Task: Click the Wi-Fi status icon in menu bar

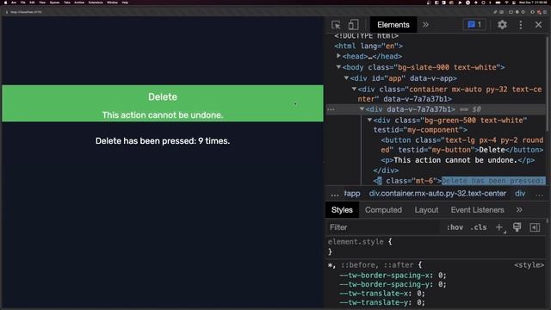Action: click(506, 3)
